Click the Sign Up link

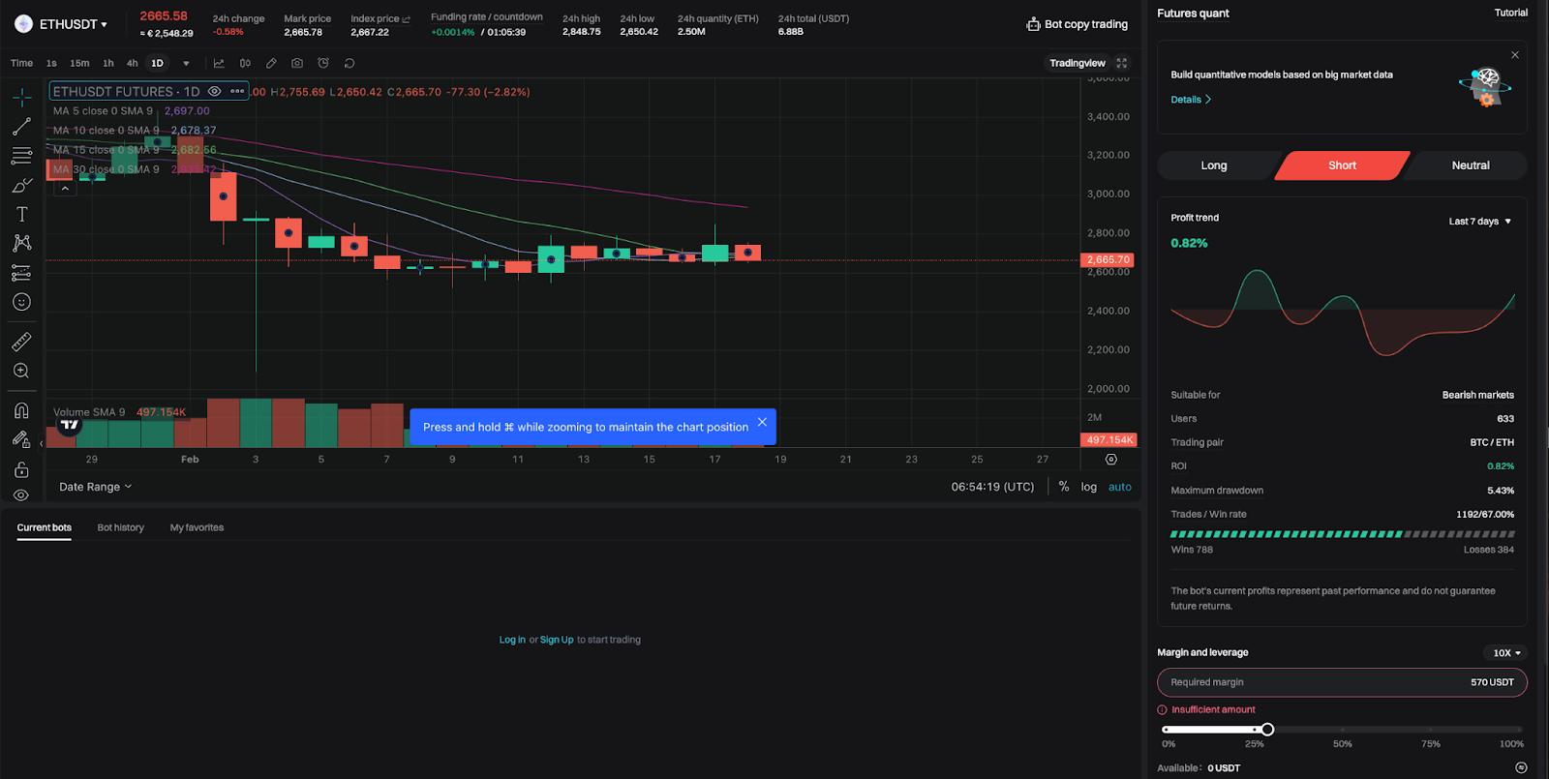click(x=557, y=640)
